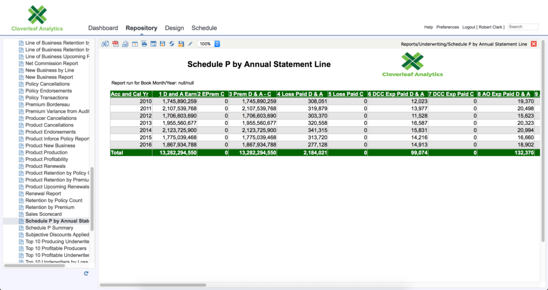Open Schedule P Summary report

tap(49, 228)
